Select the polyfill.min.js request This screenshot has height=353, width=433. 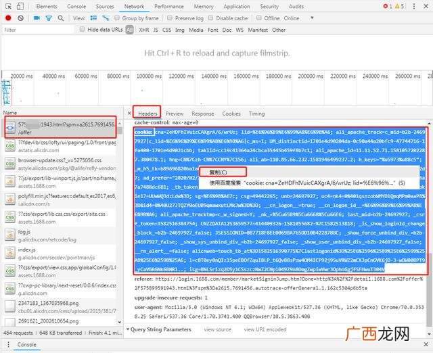click(x=60, y=199)
